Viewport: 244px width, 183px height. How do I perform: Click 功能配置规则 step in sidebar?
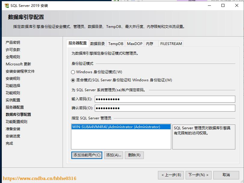point(17,122)
